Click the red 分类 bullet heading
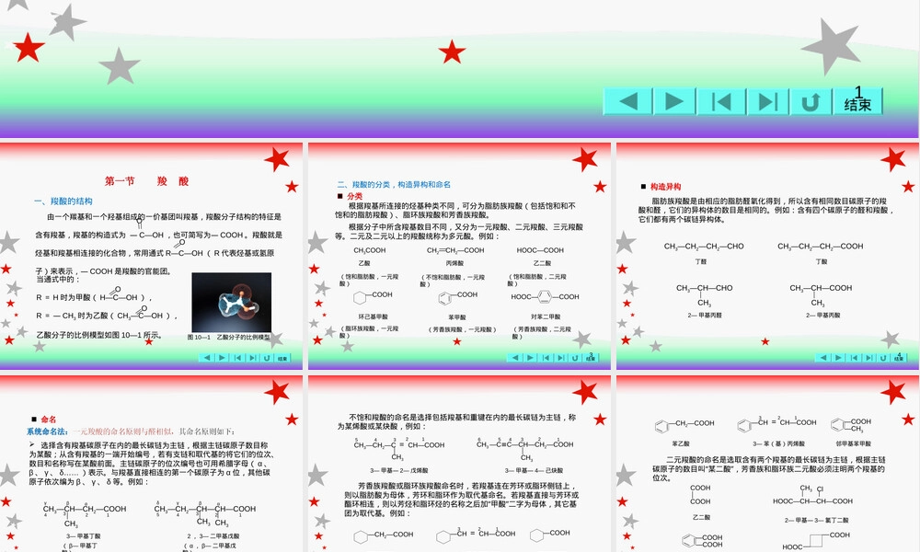Screen dimensions: 920x552 coord(354,196)
